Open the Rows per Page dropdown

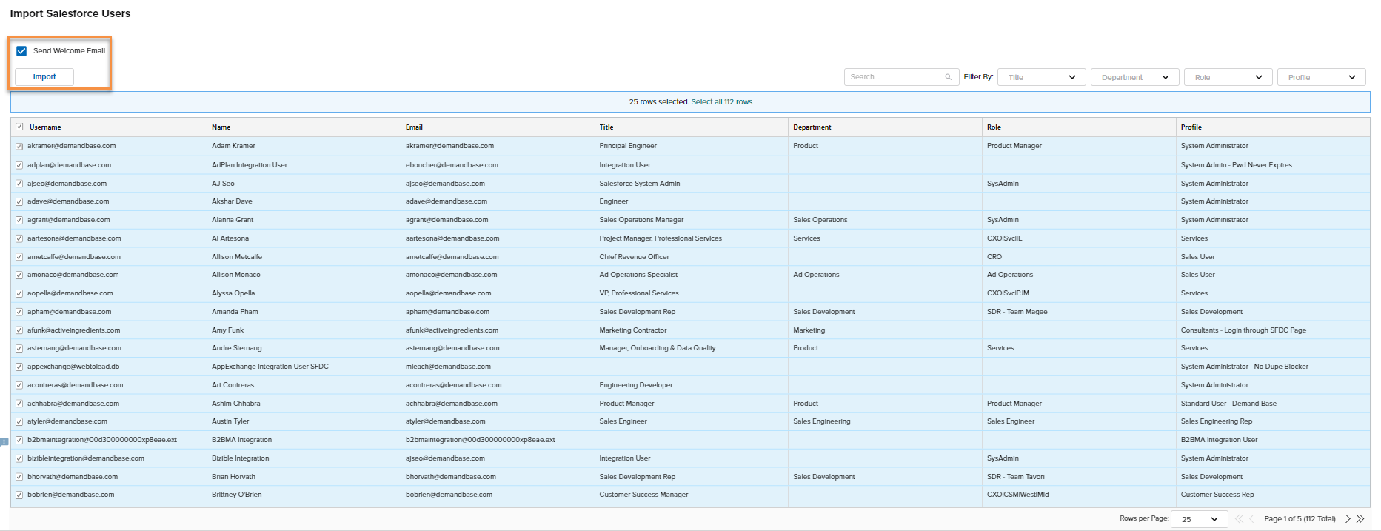click(x=1200, y=519)
